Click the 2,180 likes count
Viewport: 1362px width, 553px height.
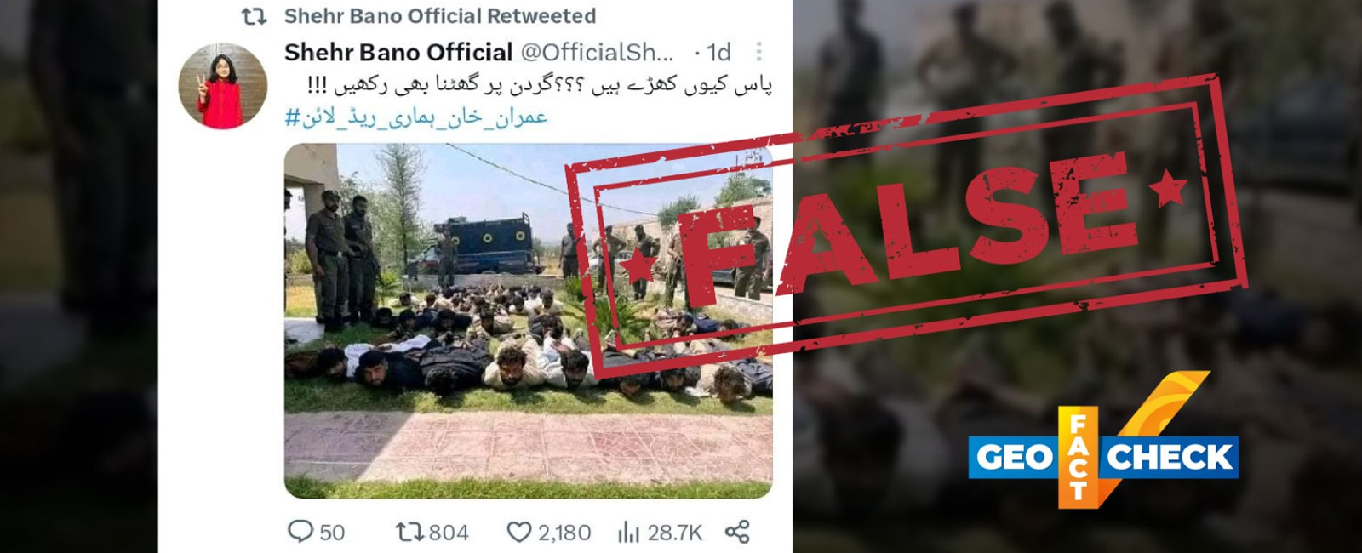tap(564, 533)
